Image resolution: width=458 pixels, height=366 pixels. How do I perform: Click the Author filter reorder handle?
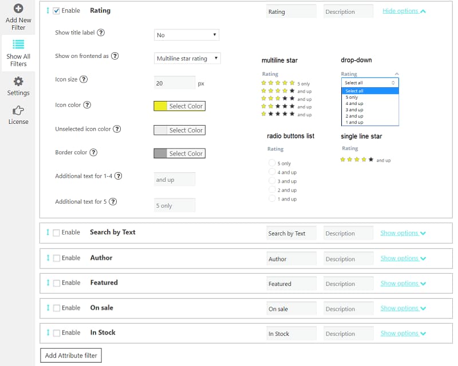point(48,258)
